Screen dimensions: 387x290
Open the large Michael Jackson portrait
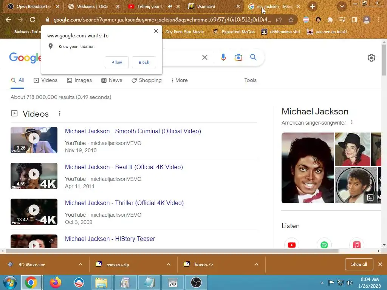(308, 168)
